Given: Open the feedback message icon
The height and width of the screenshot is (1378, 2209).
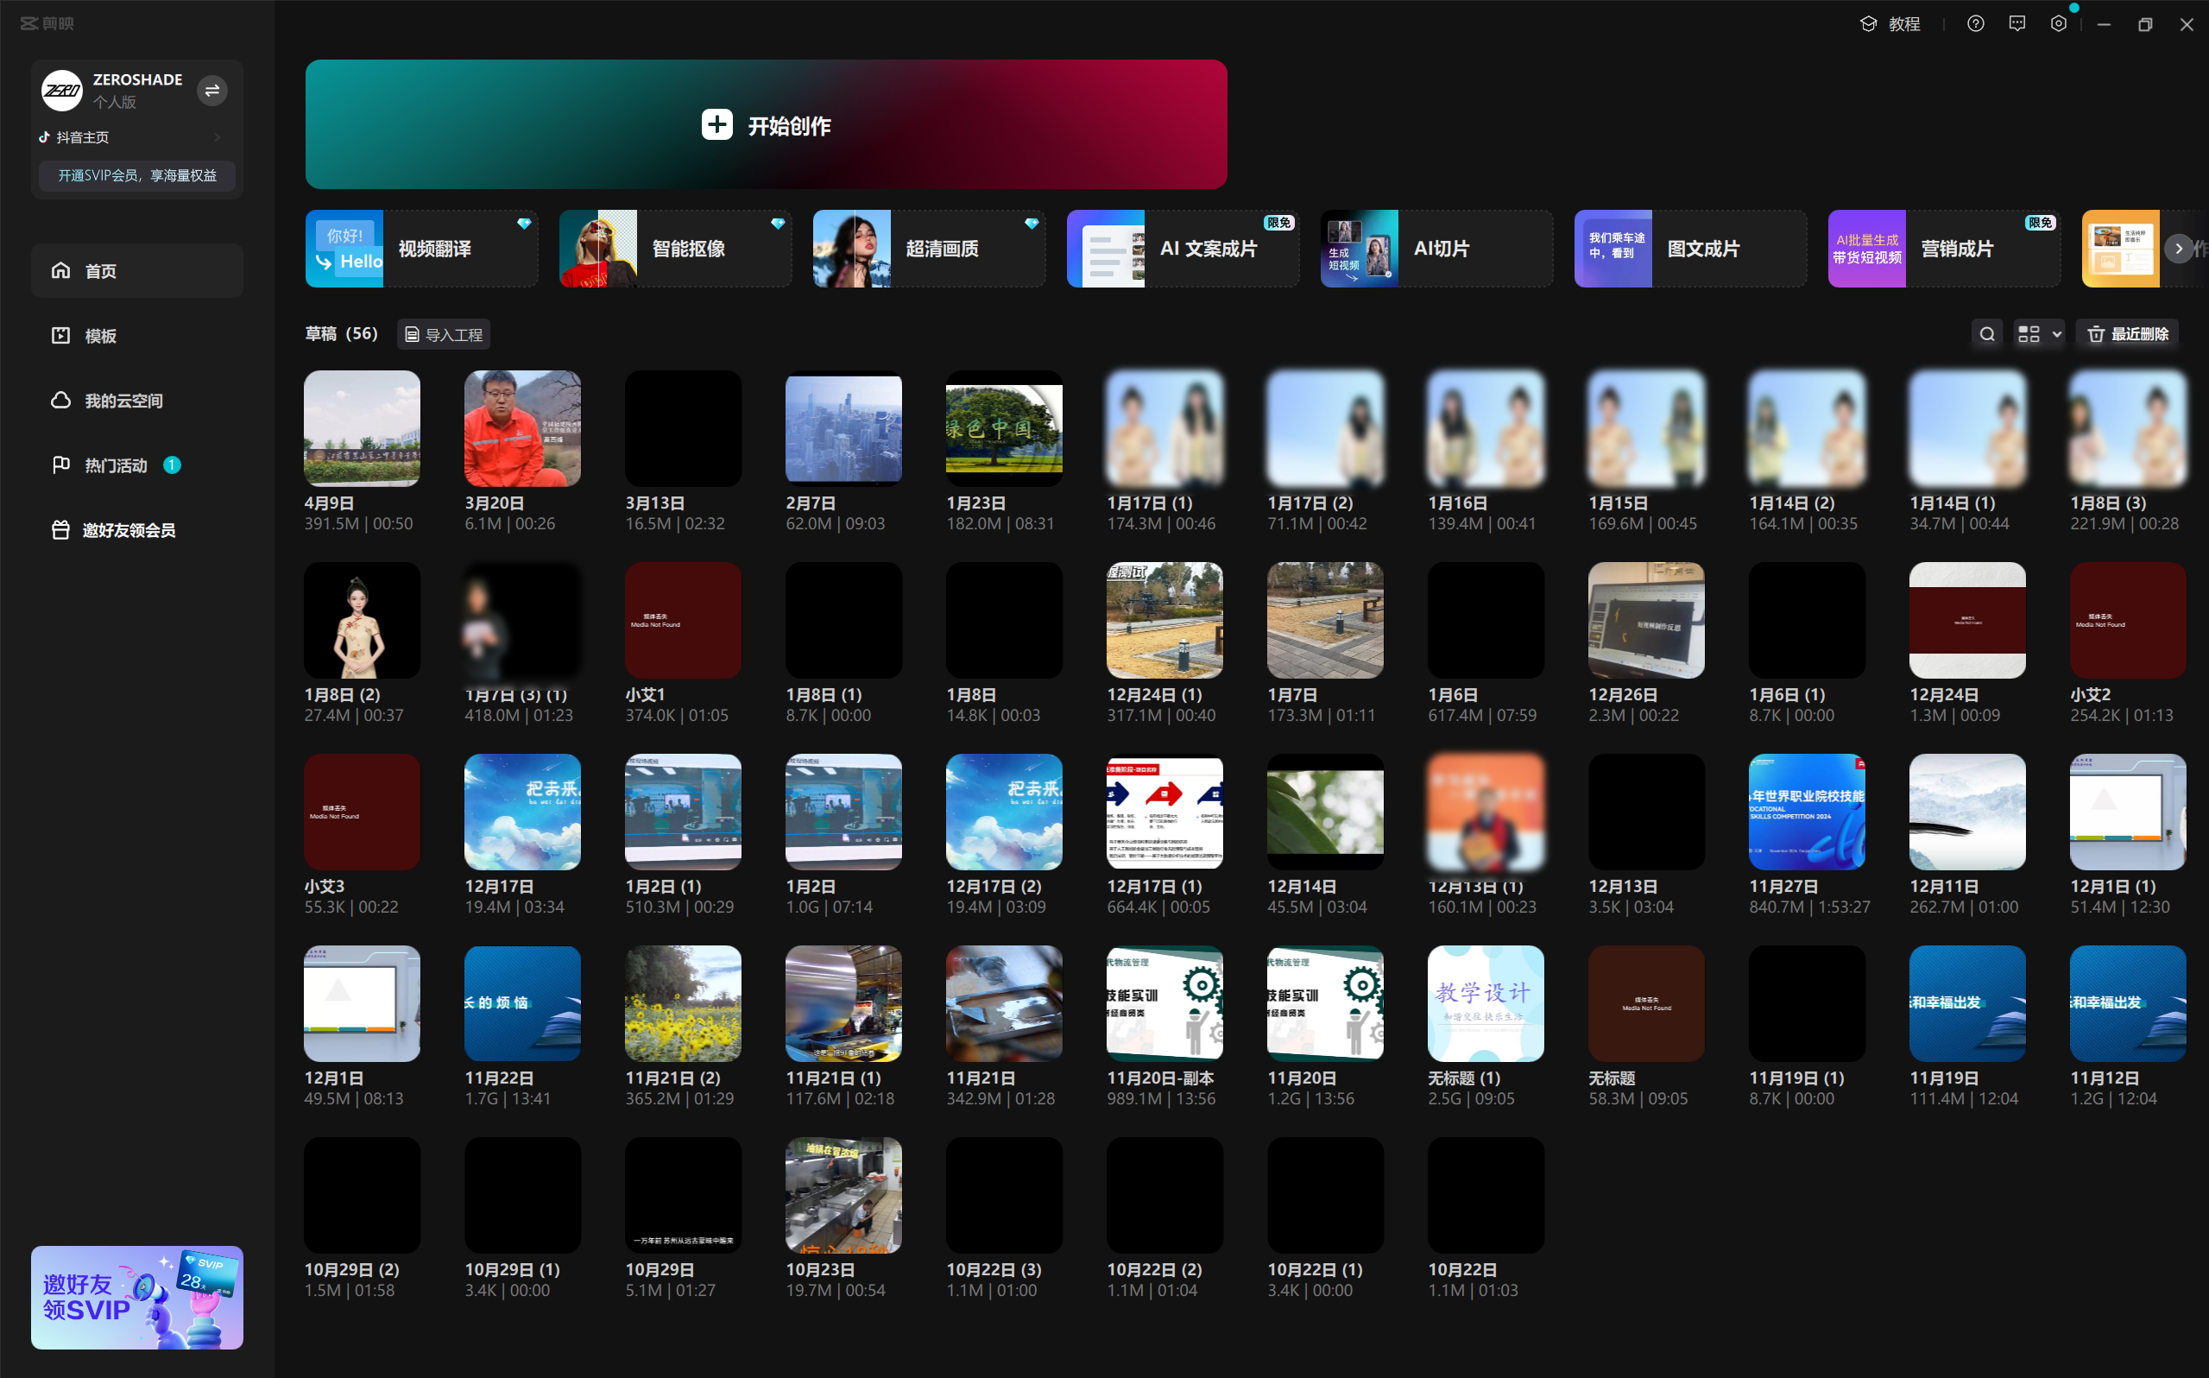Looking at the screenshot, I should (2017, 24).
